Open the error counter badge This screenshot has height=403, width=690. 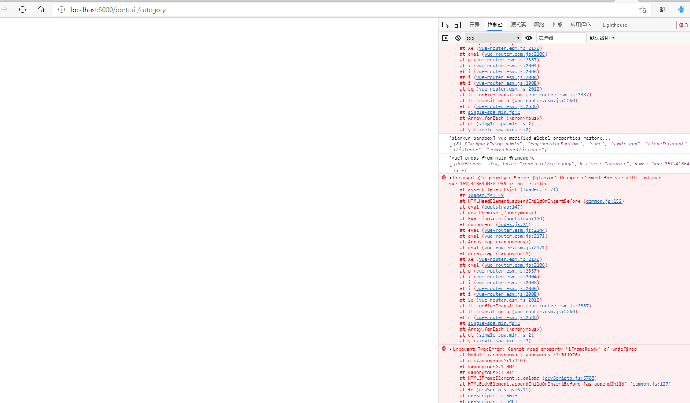click(x=682, y=25)
